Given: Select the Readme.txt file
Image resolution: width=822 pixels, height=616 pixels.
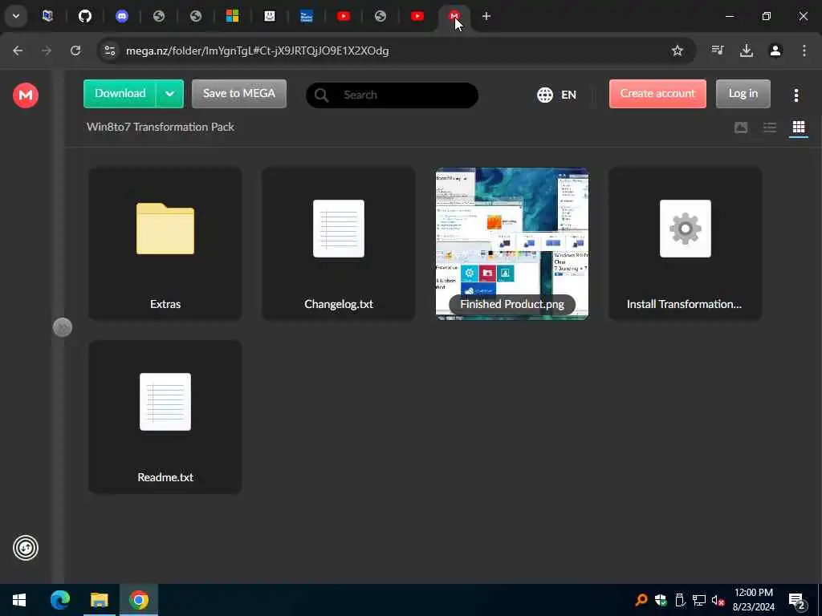Looking at the screenshot, I should click(165, 417).
